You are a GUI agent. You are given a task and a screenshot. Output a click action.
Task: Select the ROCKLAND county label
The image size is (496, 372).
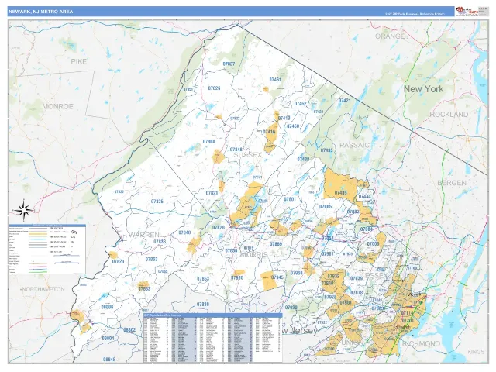tap(449, 115)
